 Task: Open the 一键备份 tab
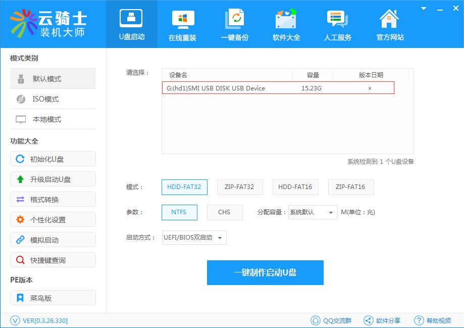(x=235, y=24)
